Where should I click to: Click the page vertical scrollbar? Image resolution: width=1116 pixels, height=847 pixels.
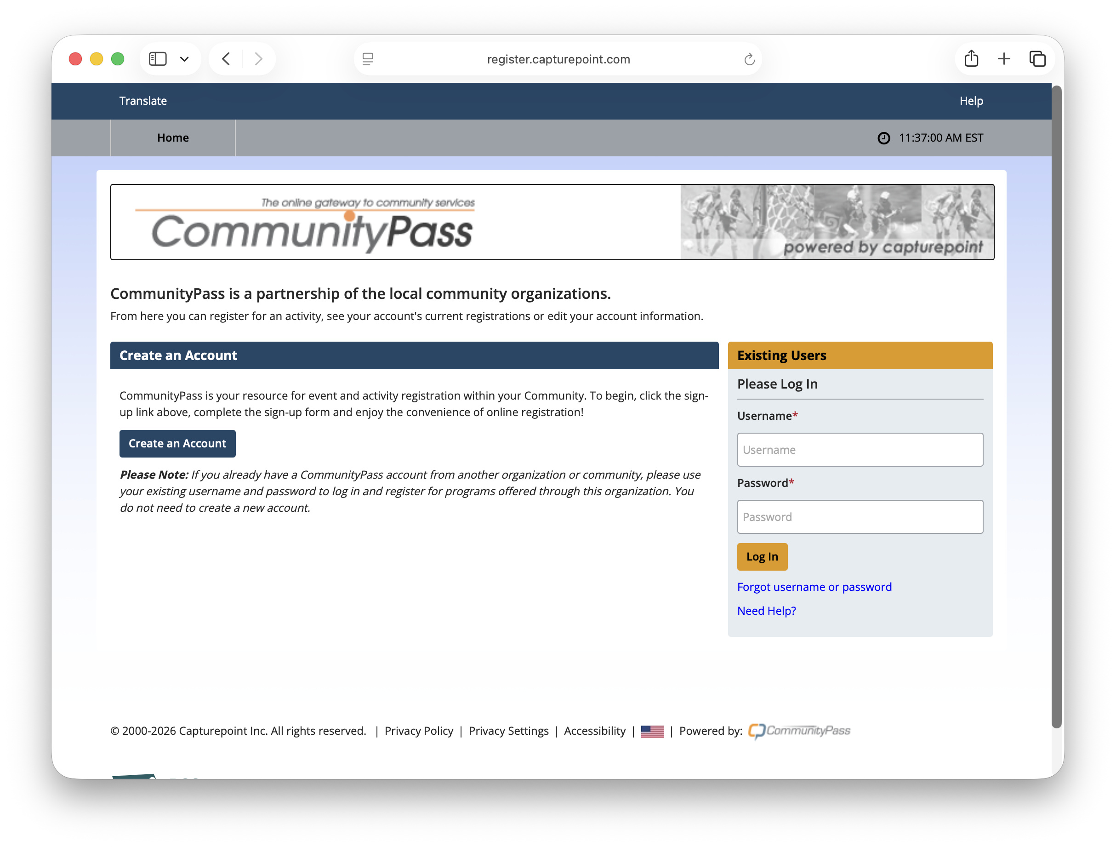click(x=1056, y=404)
